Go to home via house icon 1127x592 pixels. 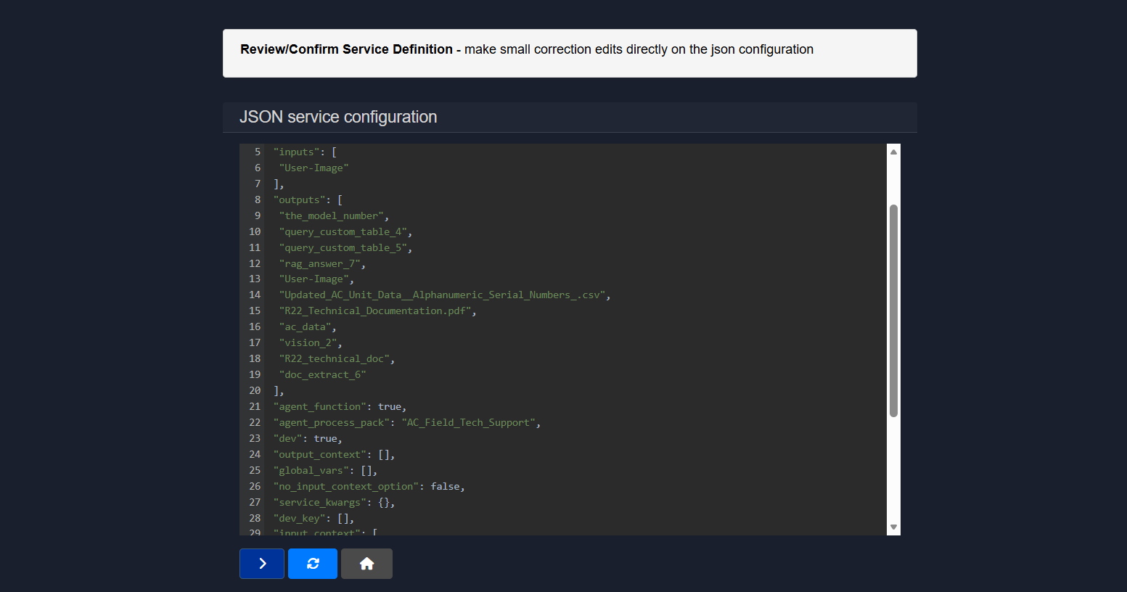(x=366, y=564)
